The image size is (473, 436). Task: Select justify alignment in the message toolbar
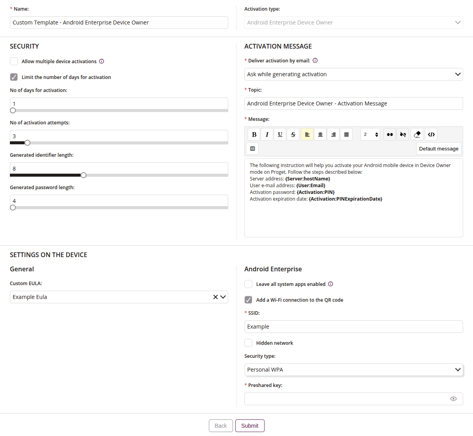tap(346, 134)
